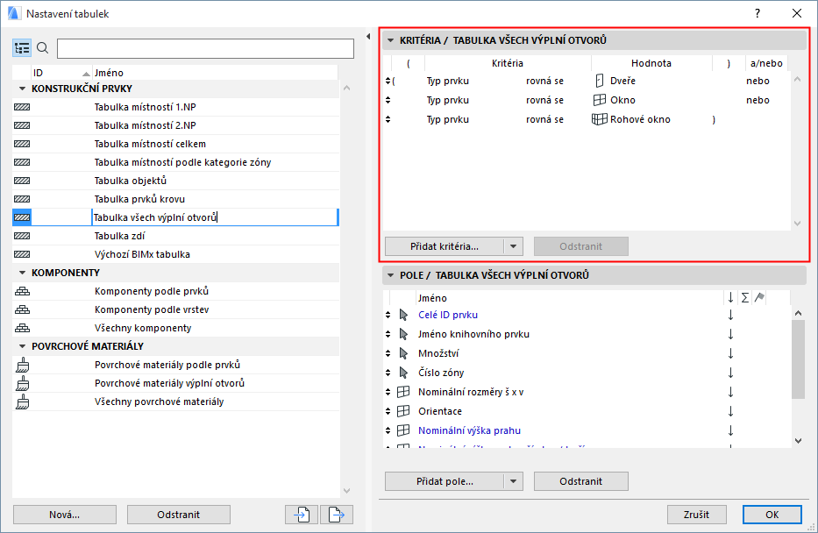Click sort arrow column header in fields
This screenshot has height=533, width=818.
point(730,297)
